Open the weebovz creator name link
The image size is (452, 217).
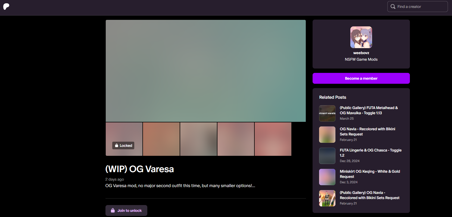click(x=361, y=53)
